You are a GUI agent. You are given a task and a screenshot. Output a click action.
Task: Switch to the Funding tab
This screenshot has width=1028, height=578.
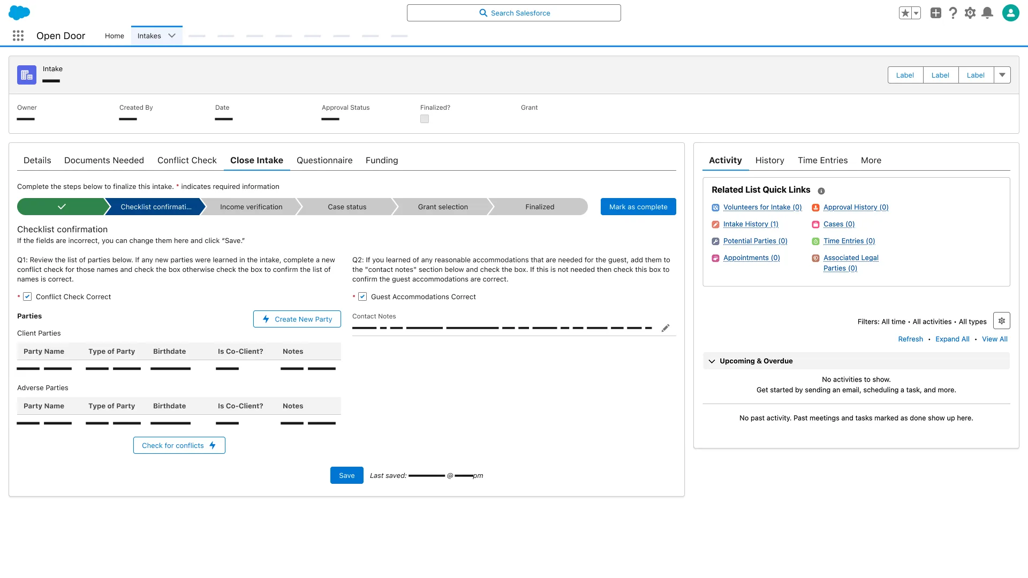click(x=382, y=160)
